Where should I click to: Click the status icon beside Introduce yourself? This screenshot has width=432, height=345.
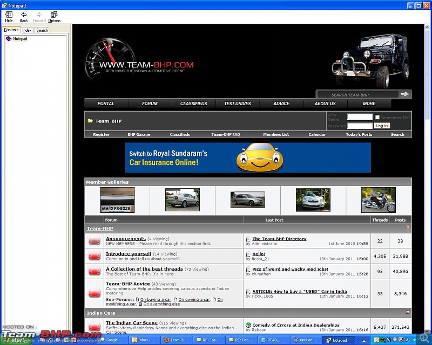tap(94, 257)
